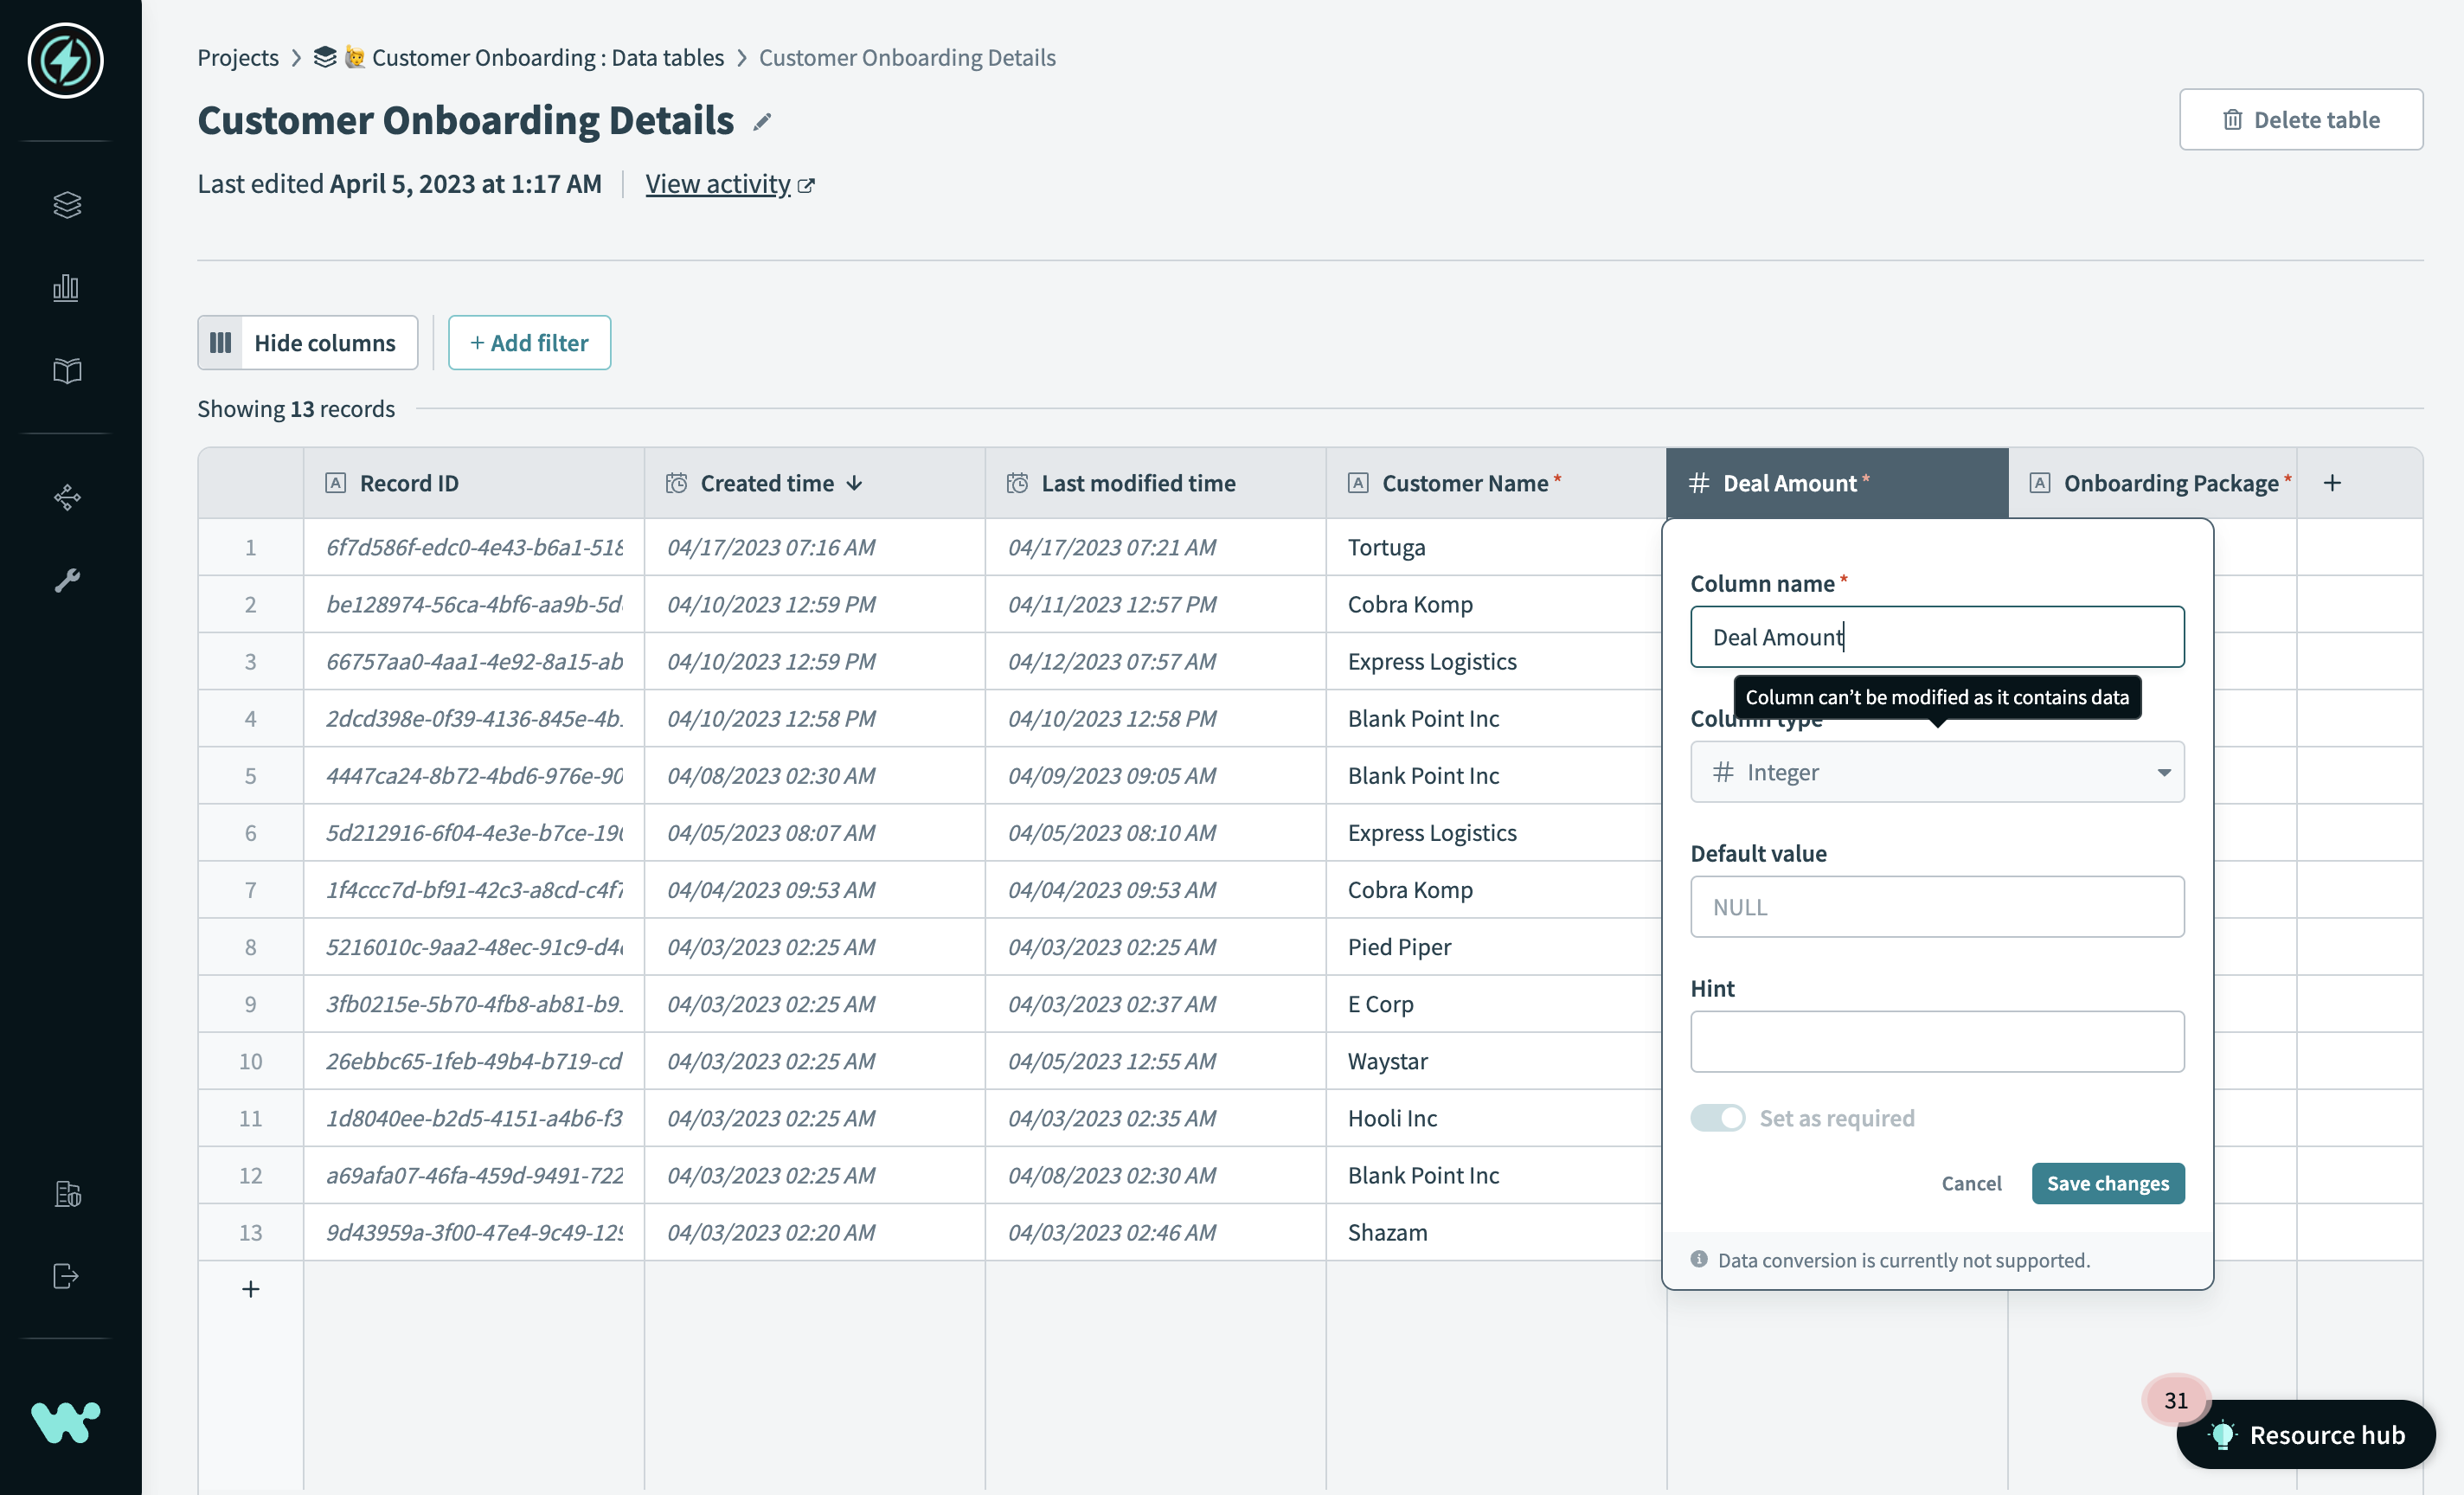Click the Save changes button
2464x1495 pixels.
2107,1183
